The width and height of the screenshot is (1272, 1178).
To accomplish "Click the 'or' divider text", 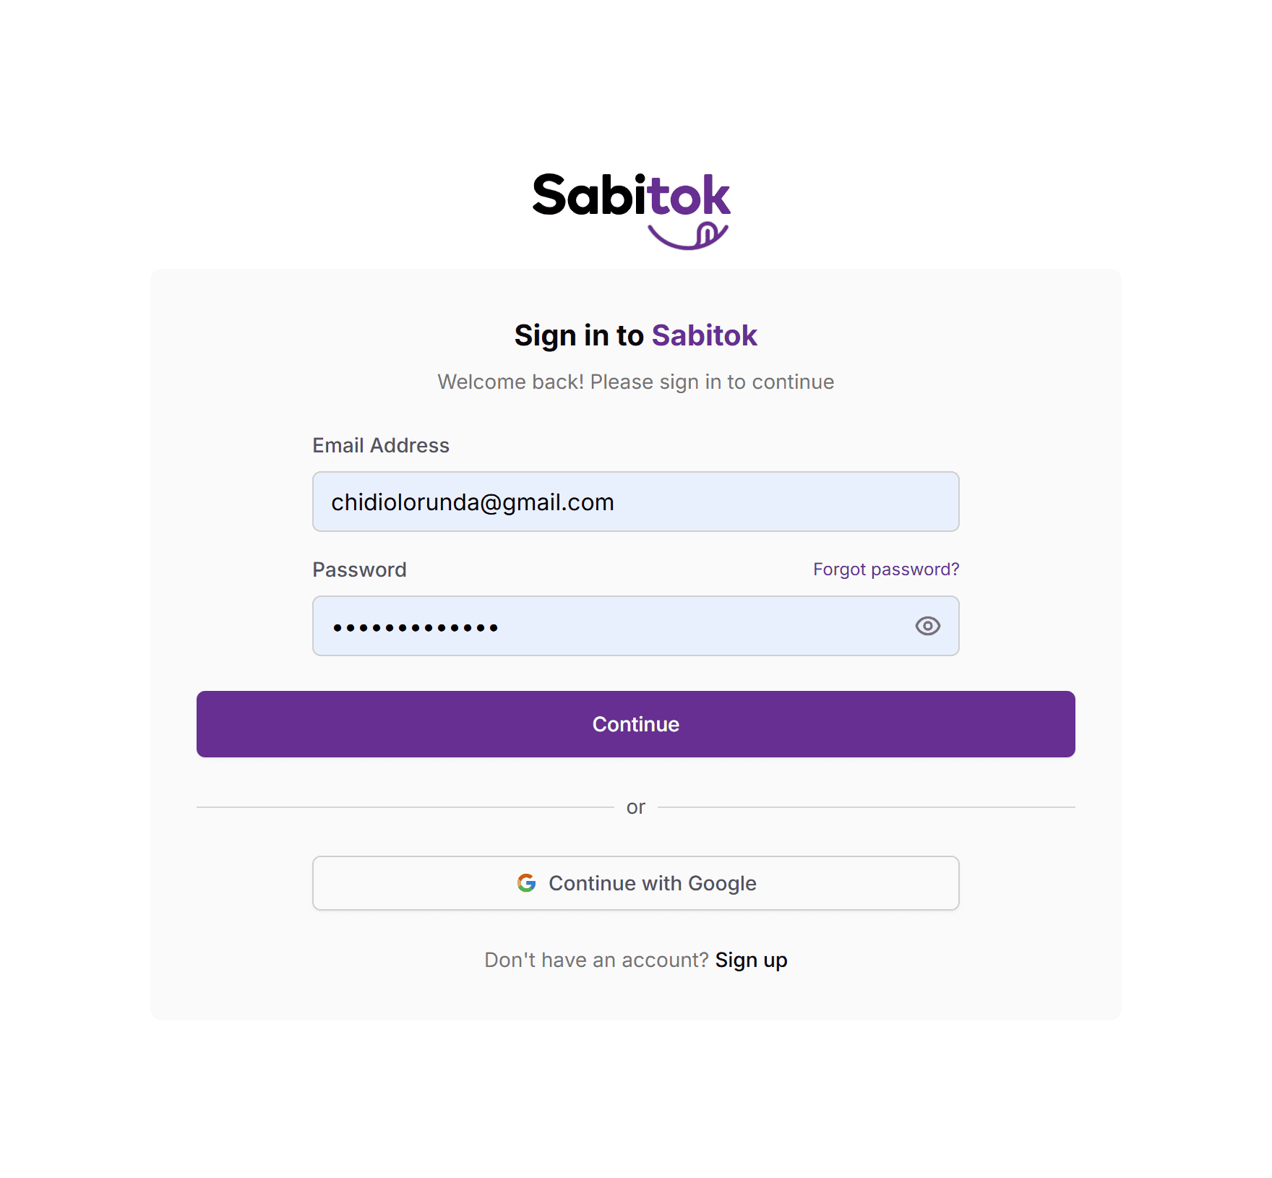I will pos(635,807).
